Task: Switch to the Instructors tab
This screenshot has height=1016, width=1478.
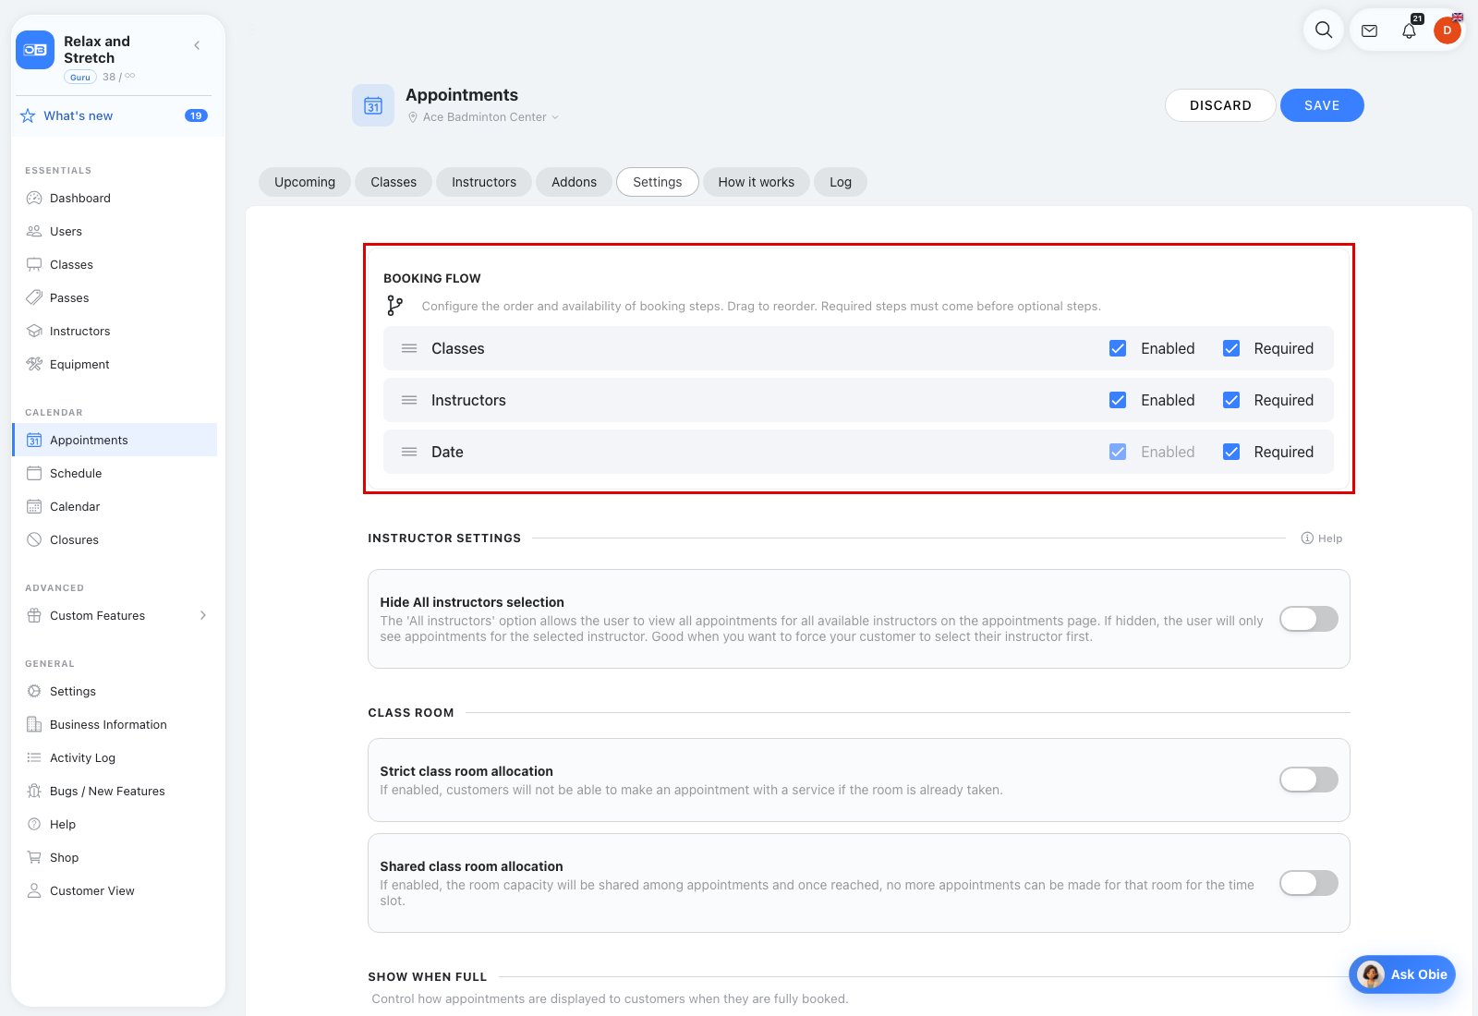Action: (x=484, y=182)
